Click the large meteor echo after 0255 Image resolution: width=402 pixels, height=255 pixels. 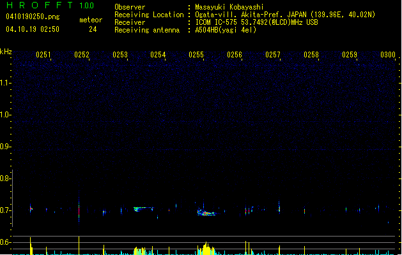(206, 213)
